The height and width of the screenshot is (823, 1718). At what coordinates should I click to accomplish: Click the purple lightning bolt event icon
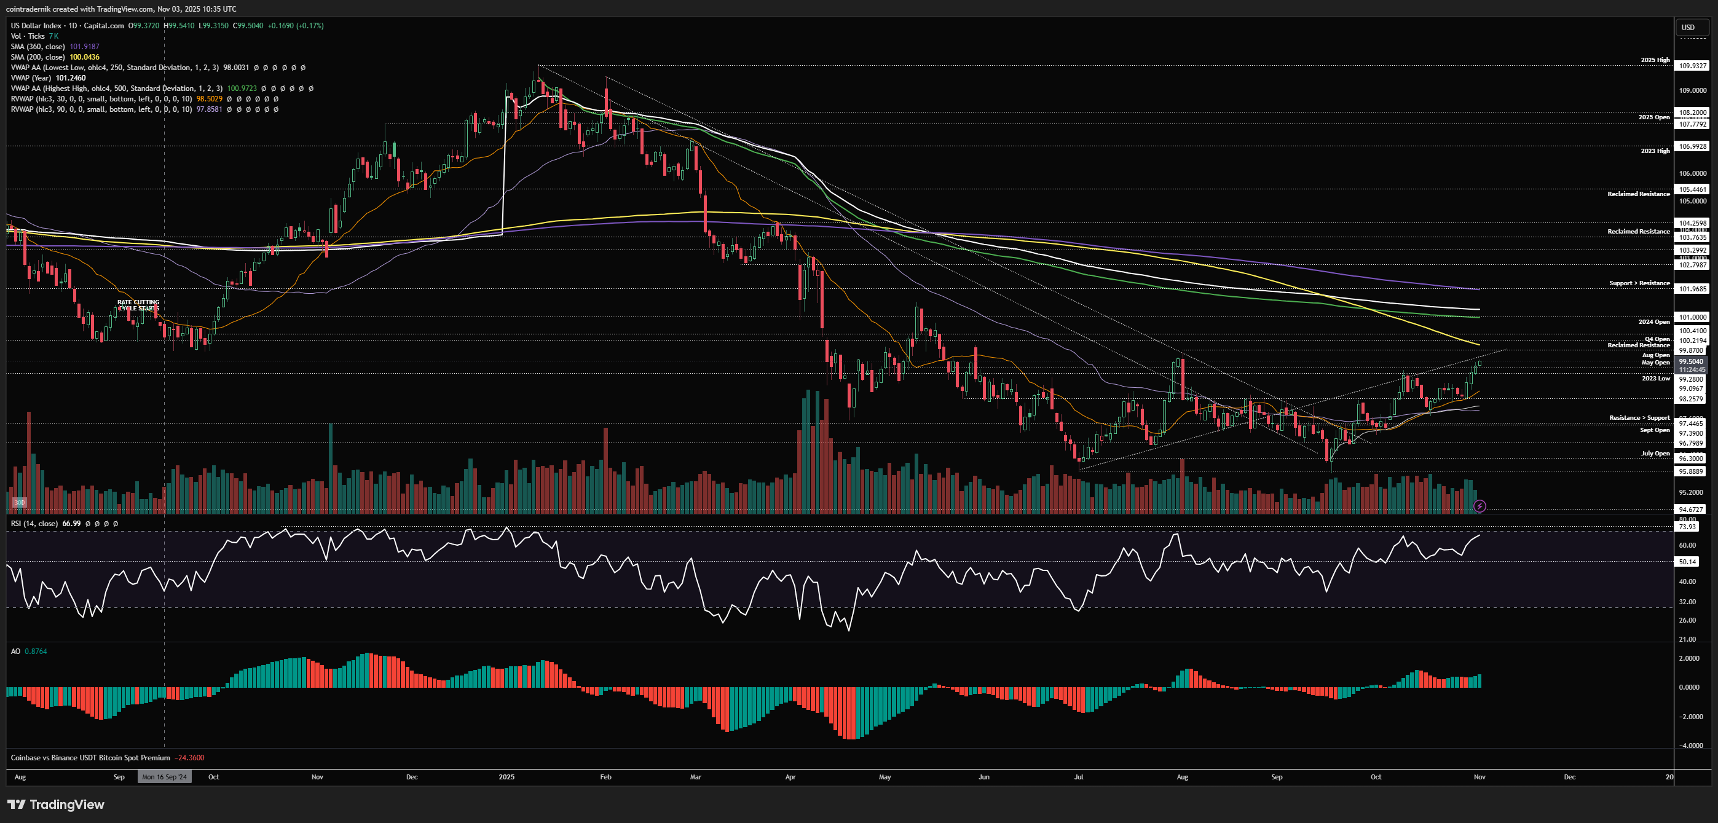point(1480,506)
